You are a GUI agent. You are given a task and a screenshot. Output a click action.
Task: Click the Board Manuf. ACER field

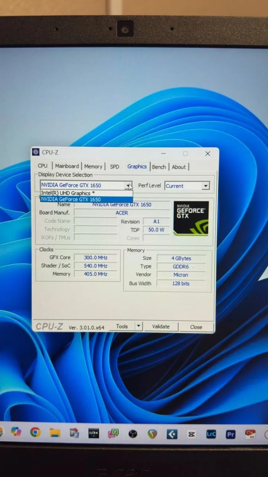[x=122, y=213]
